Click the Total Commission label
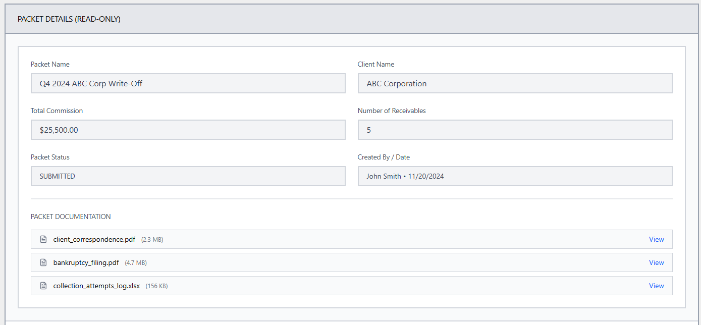 57,111
